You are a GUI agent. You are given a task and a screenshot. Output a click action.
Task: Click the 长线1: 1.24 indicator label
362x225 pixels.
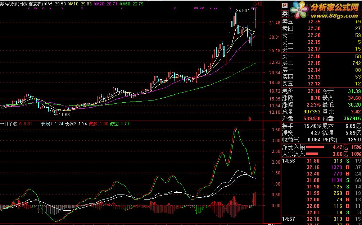pyautogui.click(x=52, y=124)
